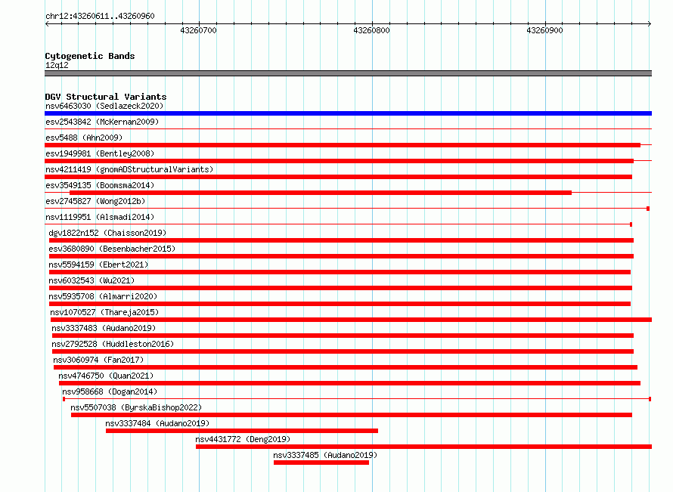Select the thin line of nsv958668 (Dogan2014)
Viewport: 673px width, 492px height.
[x=357, y=399]
